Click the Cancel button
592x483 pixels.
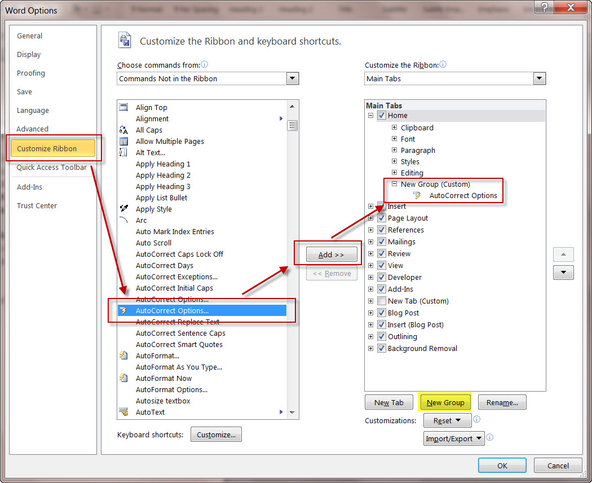point(558,466)
